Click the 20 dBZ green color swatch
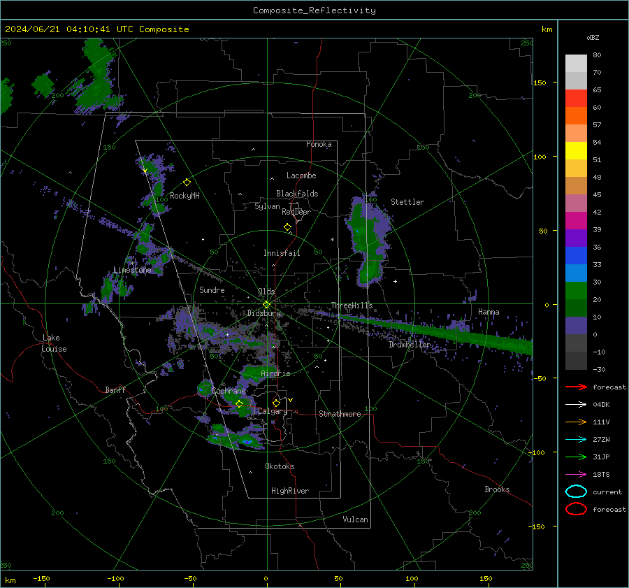 click(576, 291)
